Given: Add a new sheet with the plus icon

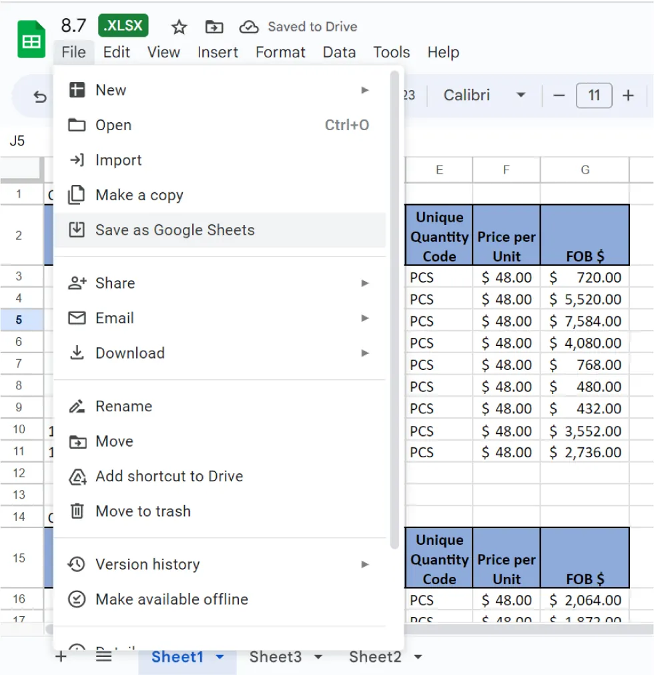Looking at the screenshot, I should [61, 656].
